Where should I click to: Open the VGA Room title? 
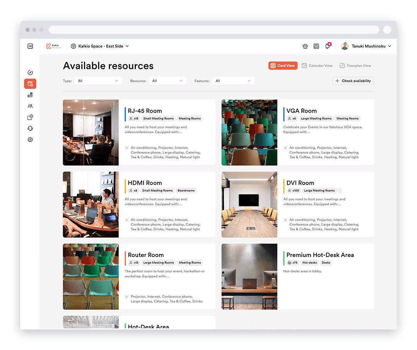coord(301,111)
